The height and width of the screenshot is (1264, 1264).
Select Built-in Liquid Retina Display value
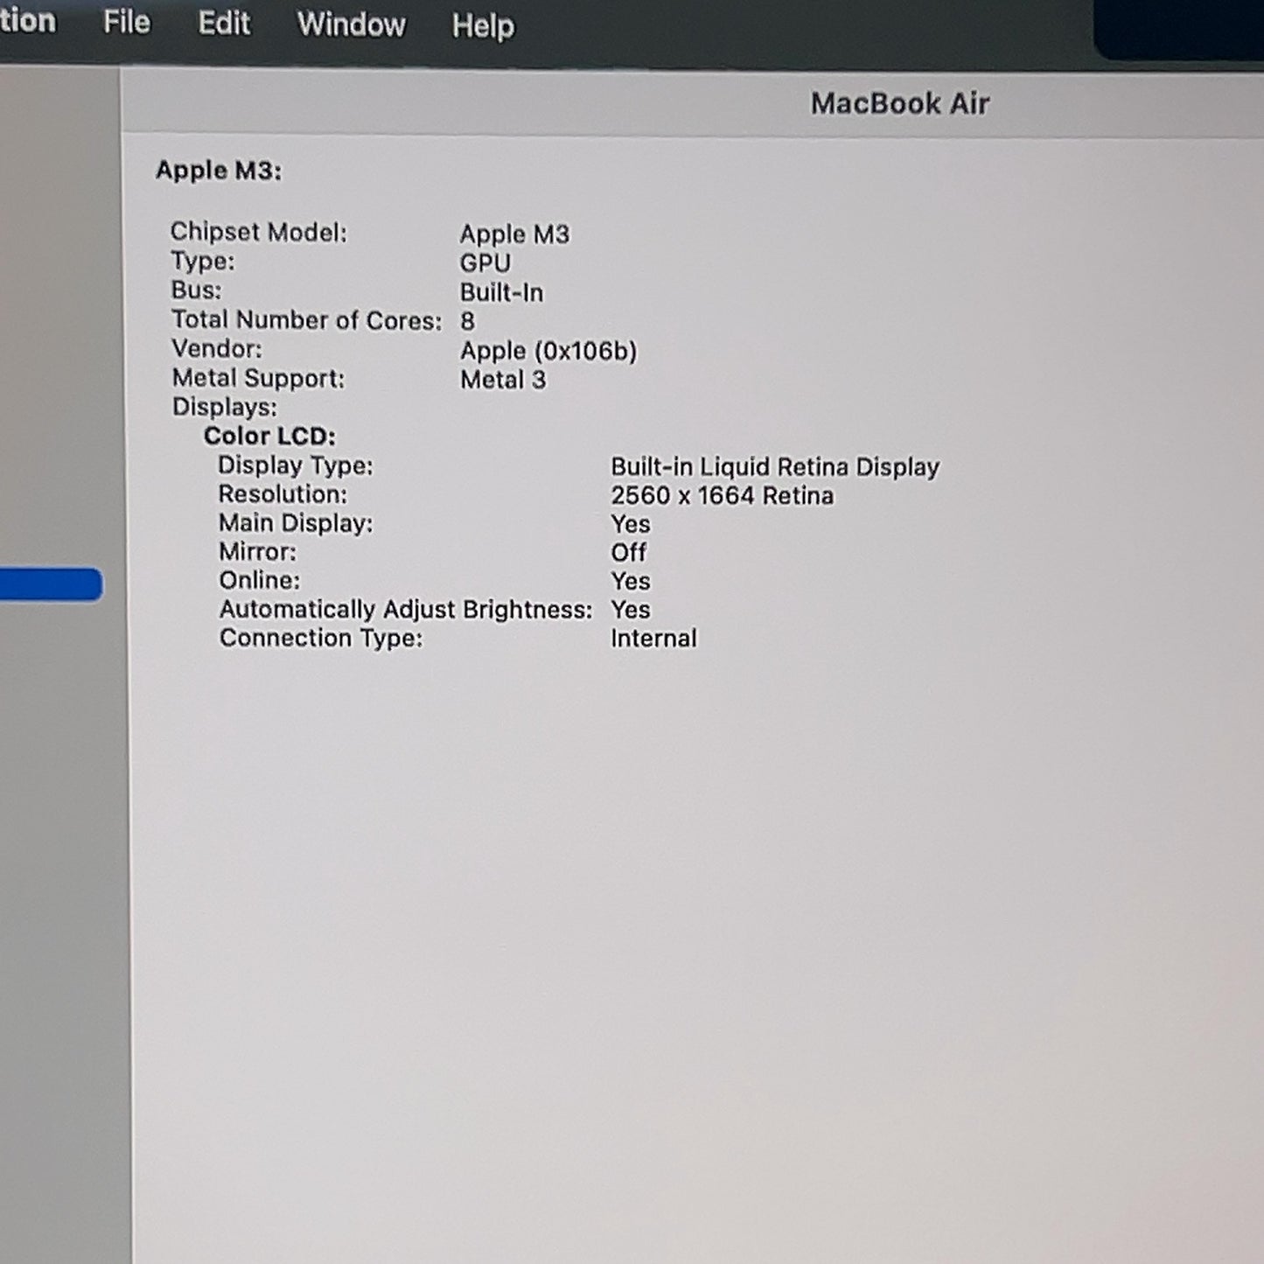pos(775,467)
